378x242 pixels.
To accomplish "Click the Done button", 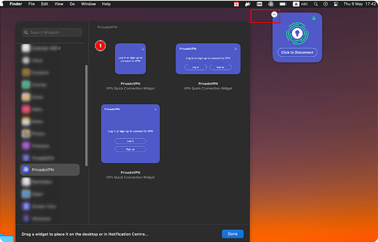I will (232, 234).
